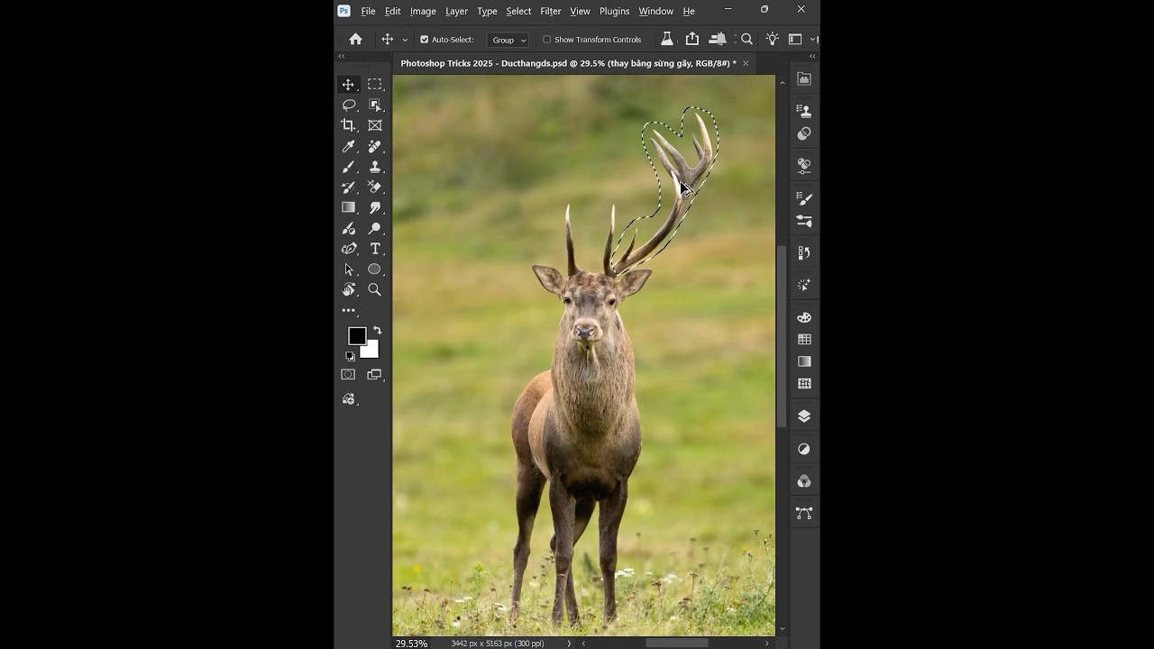
Task: Expand the right panel dock double-arrow
Action: [x=812, y=57]
